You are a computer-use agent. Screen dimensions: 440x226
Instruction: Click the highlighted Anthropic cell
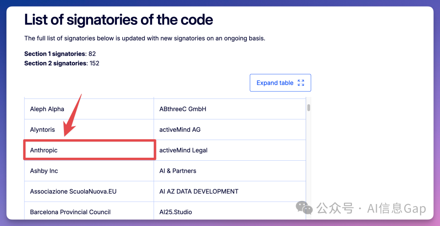click(90, 150)
